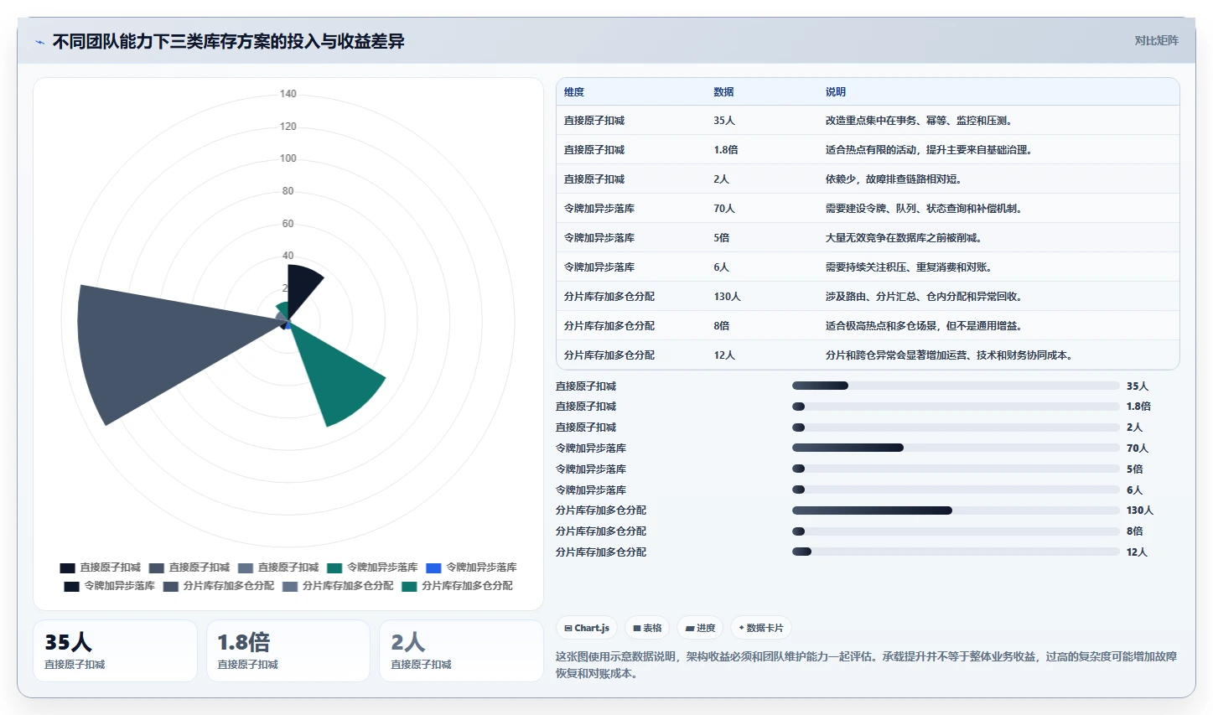Toggle bright blue 令牌加异步落库 legend item
Viewport: 1213px width, 715px height.
point(471,567)
